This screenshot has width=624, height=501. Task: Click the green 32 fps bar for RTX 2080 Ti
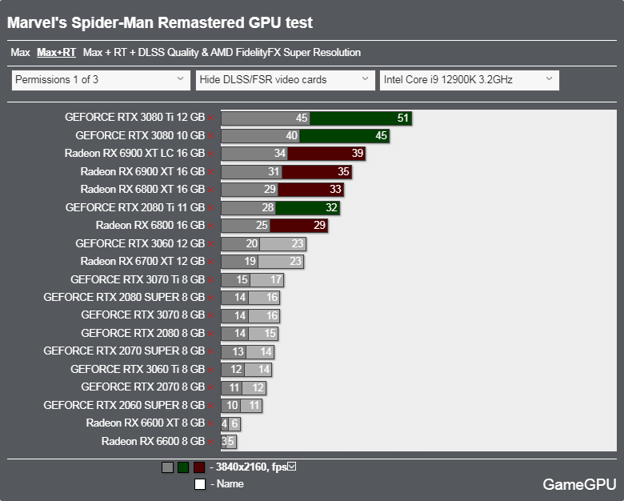coord(308,208)
